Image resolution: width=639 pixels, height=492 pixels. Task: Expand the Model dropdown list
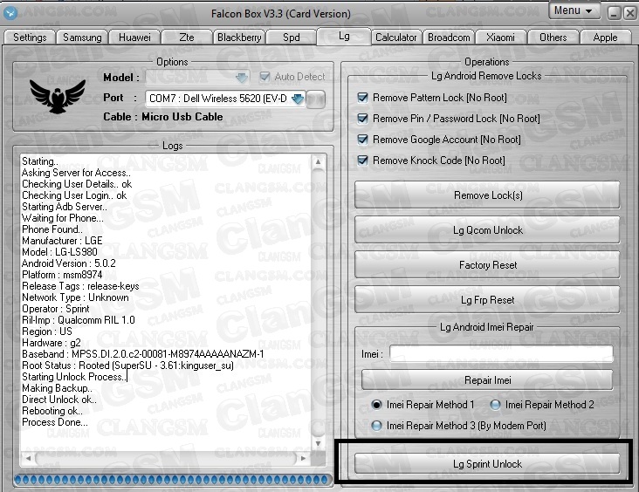(x=242, y=78)
